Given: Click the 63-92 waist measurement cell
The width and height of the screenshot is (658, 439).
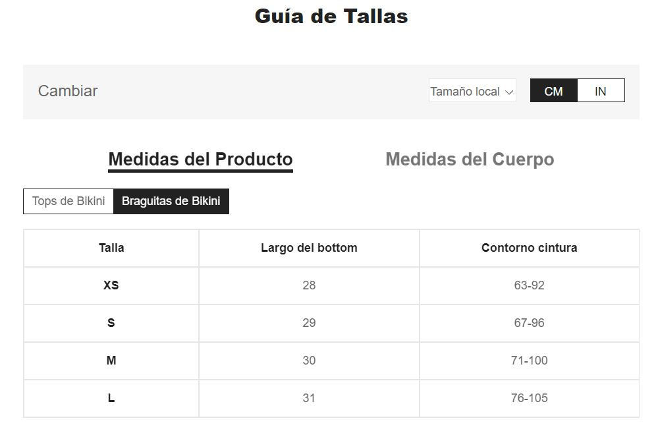Looking at the screenshot, I should 529,285.
